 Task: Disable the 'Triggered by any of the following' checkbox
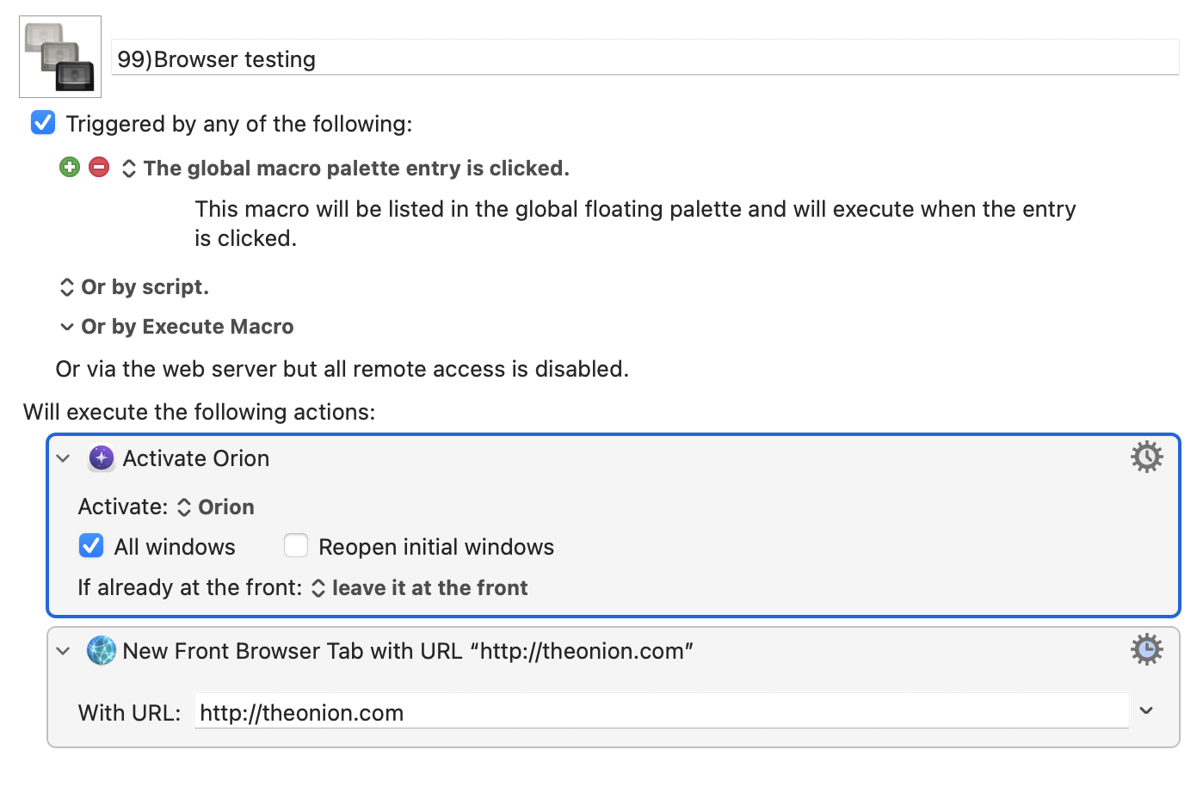[x=43, y=123]
